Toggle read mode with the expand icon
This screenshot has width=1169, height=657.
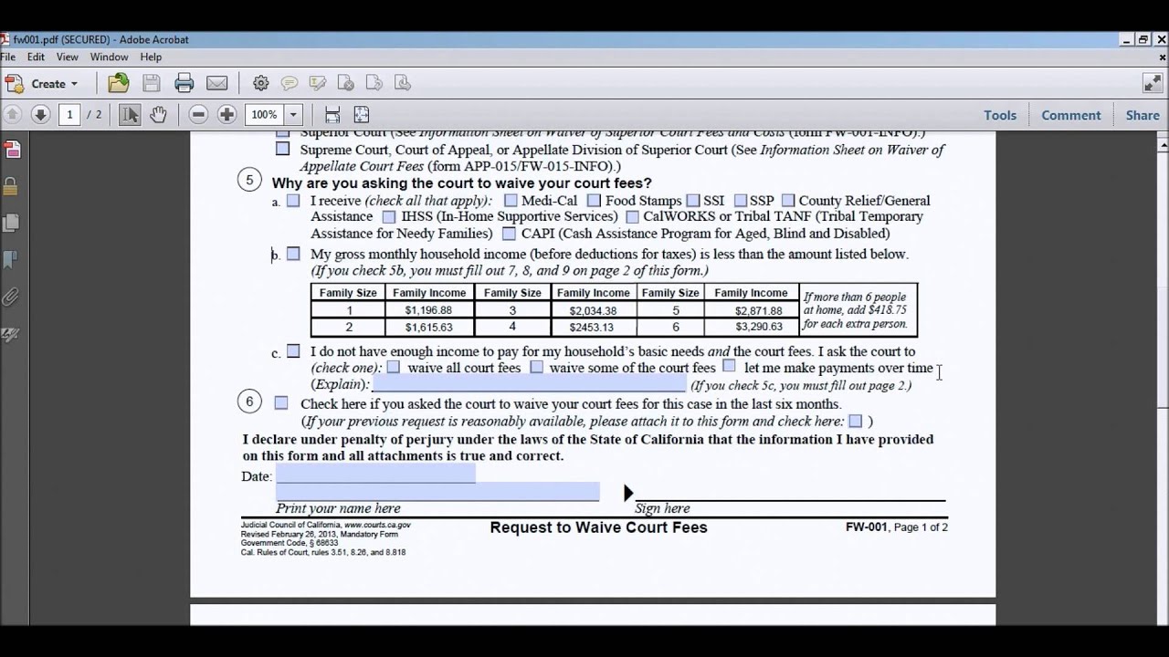coord(1152,83)
